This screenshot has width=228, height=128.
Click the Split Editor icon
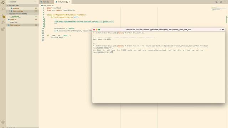tap(221, 2)
